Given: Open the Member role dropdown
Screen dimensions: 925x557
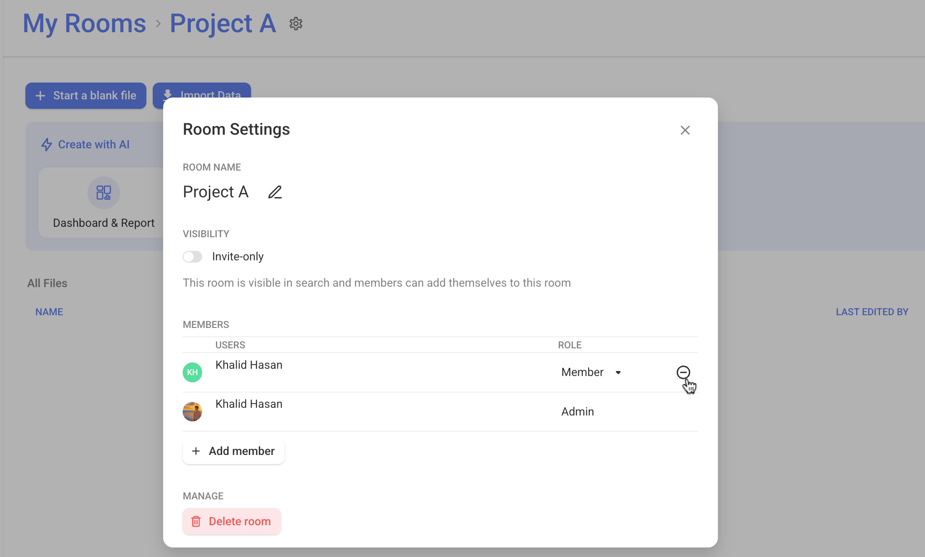Looking at the screenshot, I should (591, 372).
